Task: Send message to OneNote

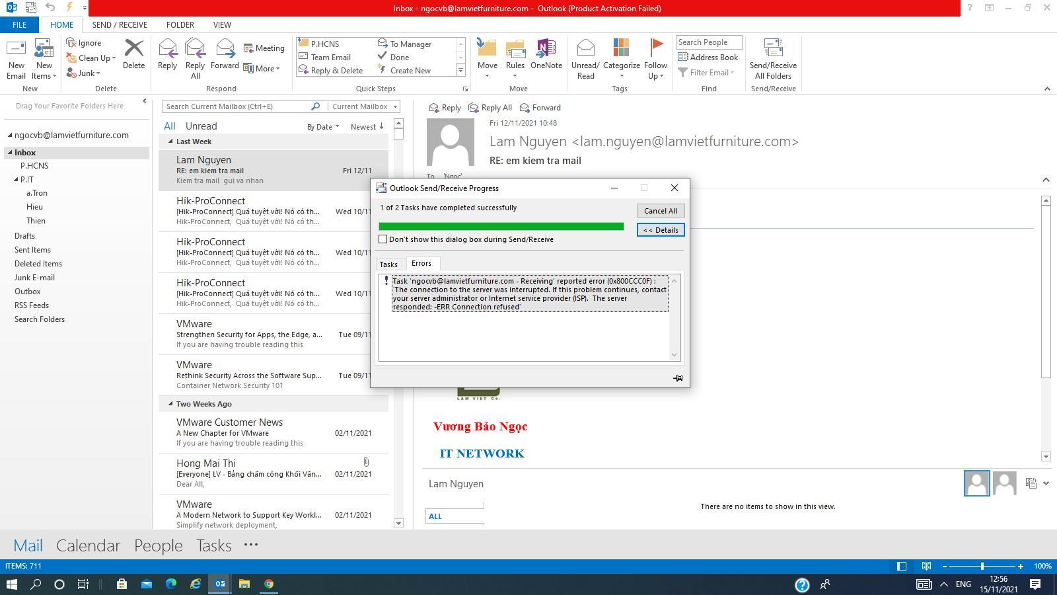Action: click(x=546, y=54)
